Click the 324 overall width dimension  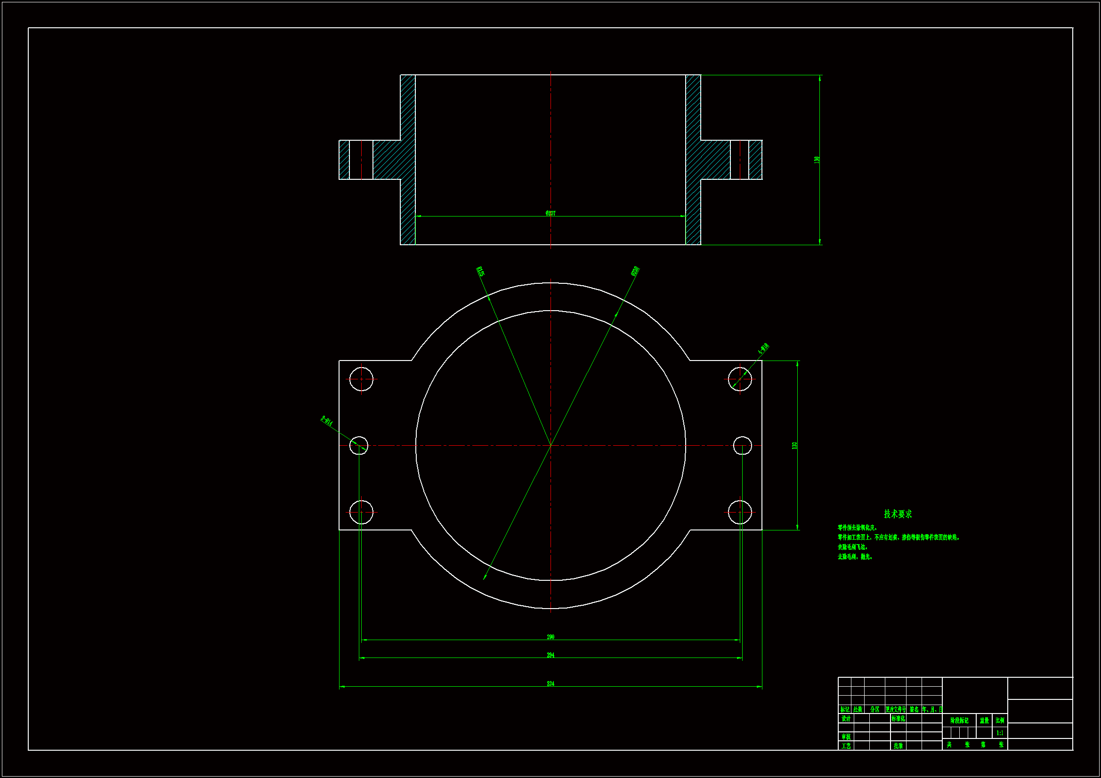[550, 683]
